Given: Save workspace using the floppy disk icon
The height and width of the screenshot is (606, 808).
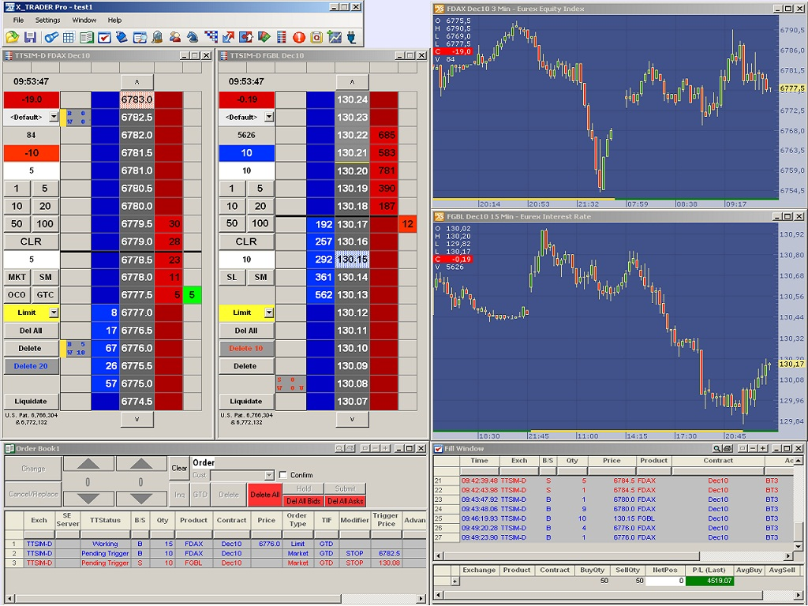Looking at the screenshot, I should click(30, 37).
